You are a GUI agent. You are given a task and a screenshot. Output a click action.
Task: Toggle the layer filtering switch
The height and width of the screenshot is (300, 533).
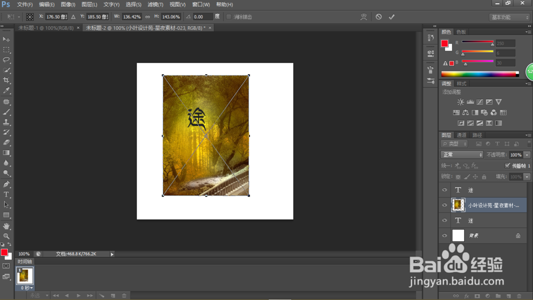529,144
